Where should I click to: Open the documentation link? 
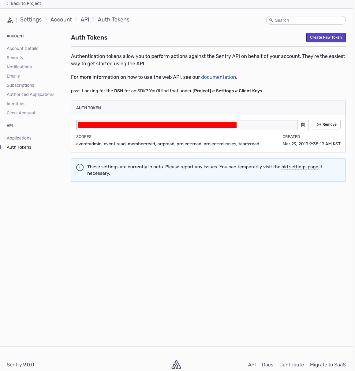219,77
